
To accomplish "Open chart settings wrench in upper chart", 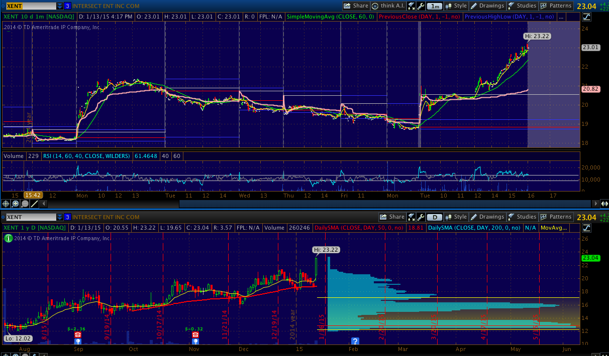I will [421, 6].
